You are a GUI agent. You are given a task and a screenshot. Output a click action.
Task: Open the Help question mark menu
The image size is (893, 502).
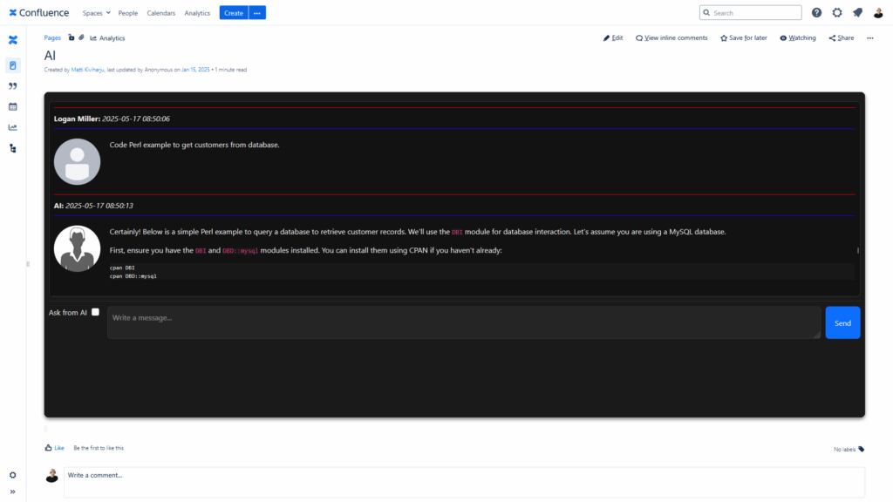(816, 12)
